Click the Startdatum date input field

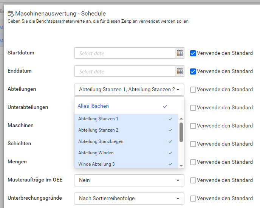pos(125,53)
